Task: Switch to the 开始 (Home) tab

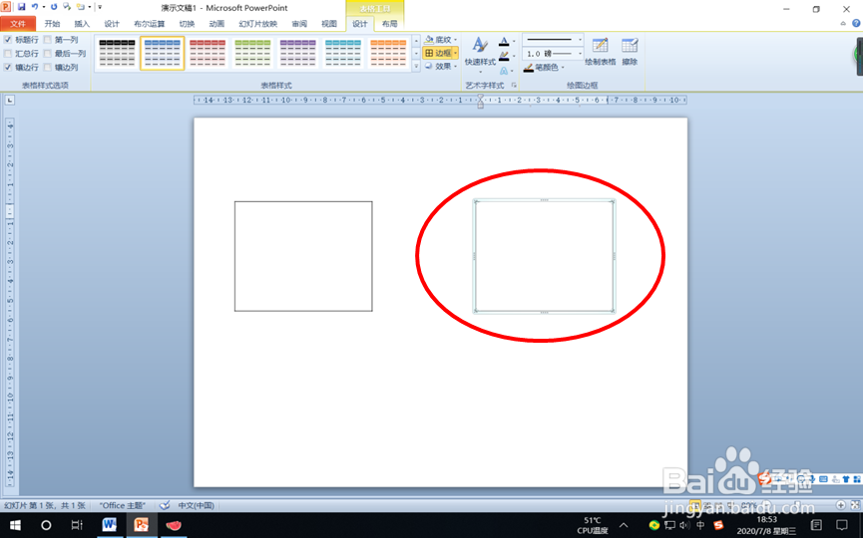Action: tap(52, 24)
